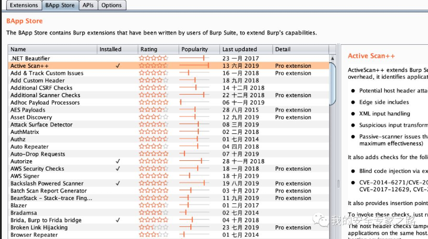Click the star rating of Browser Repeater
The image size is (428, 239).
(153, 234)
